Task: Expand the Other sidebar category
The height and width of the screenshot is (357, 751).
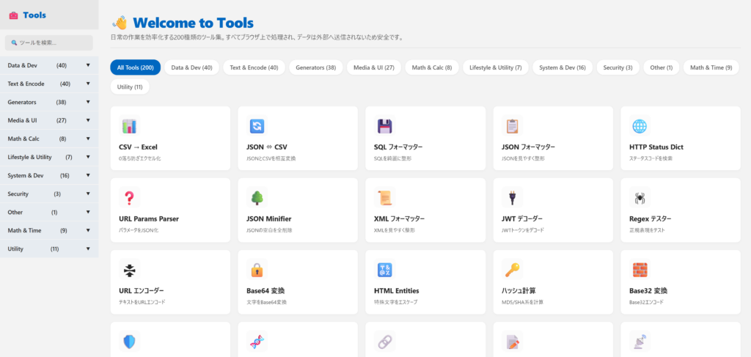Action: click(49, 212)
